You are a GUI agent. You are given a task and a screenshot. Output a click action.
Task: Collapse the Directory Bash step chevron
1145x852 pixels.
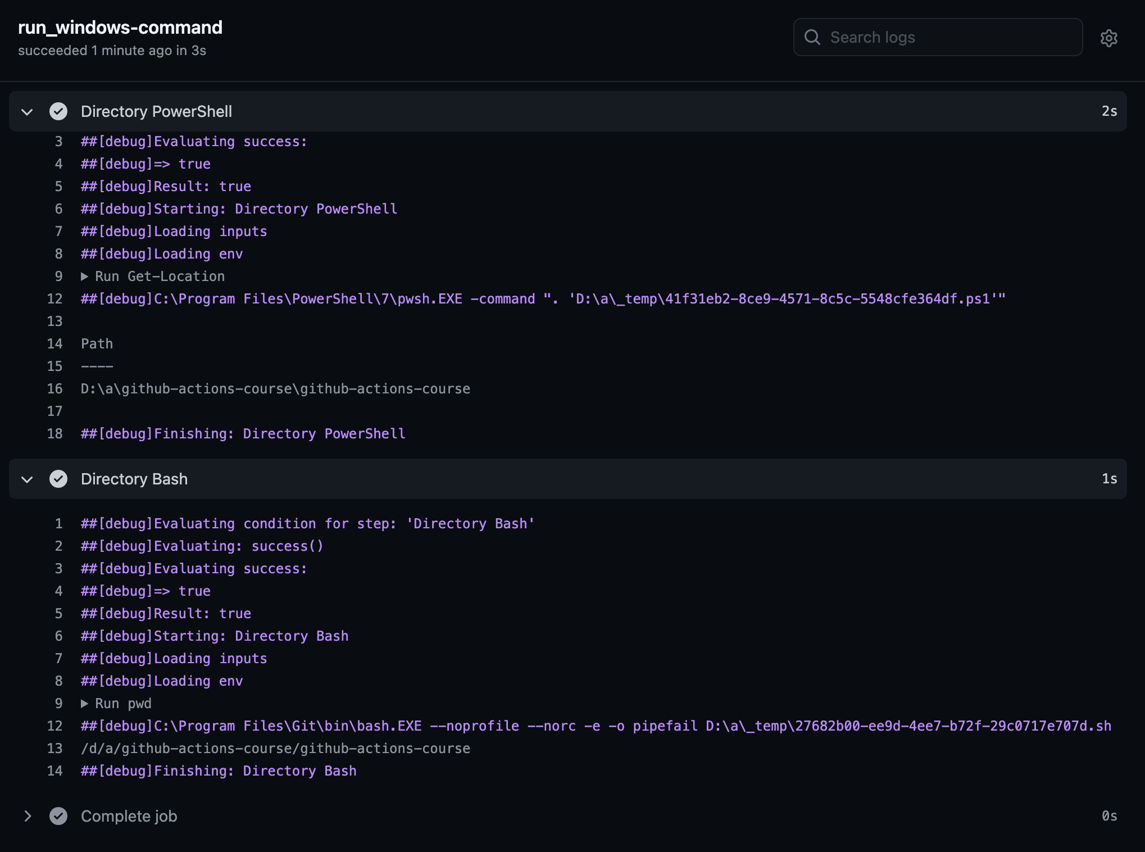[27, 479]
